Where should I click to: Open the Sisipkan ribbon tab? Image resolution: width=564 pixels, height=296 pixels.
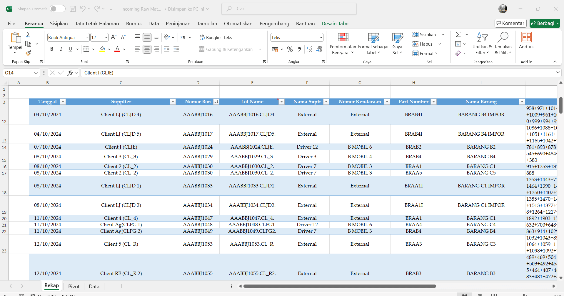coord(59,24)
